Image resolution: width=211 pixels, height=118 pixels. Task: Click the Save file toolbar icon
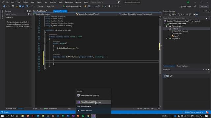(20, 6)
